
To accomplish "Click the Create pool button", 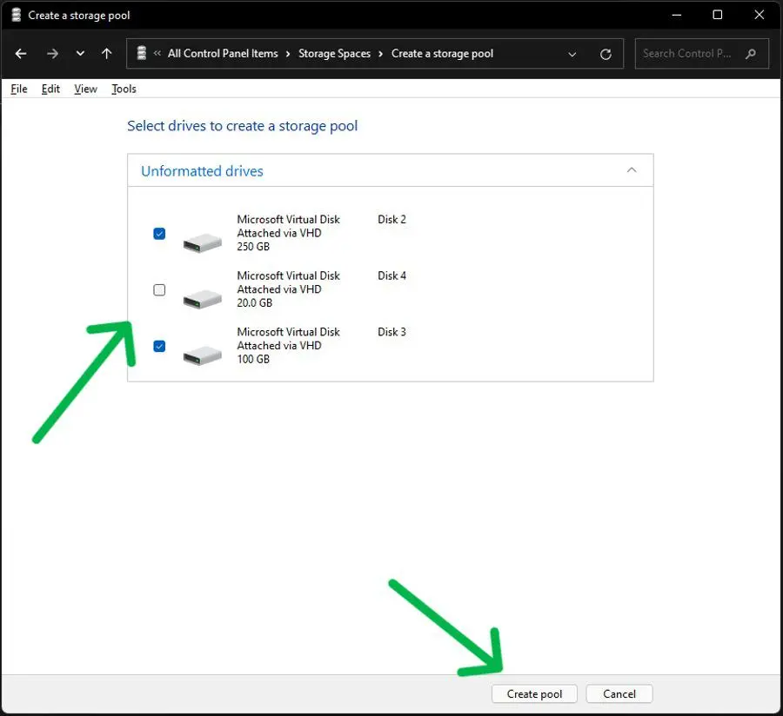I will click(x=534, y=693).
